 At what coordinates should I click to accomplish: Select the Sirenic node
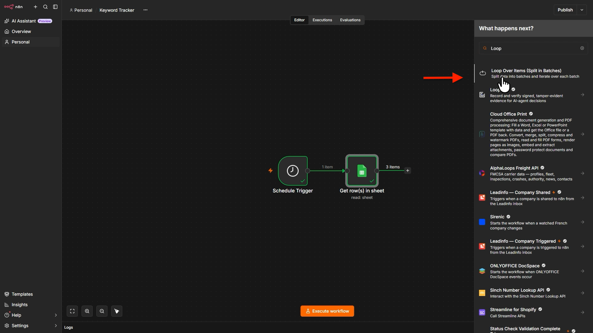tap(534, 222)
